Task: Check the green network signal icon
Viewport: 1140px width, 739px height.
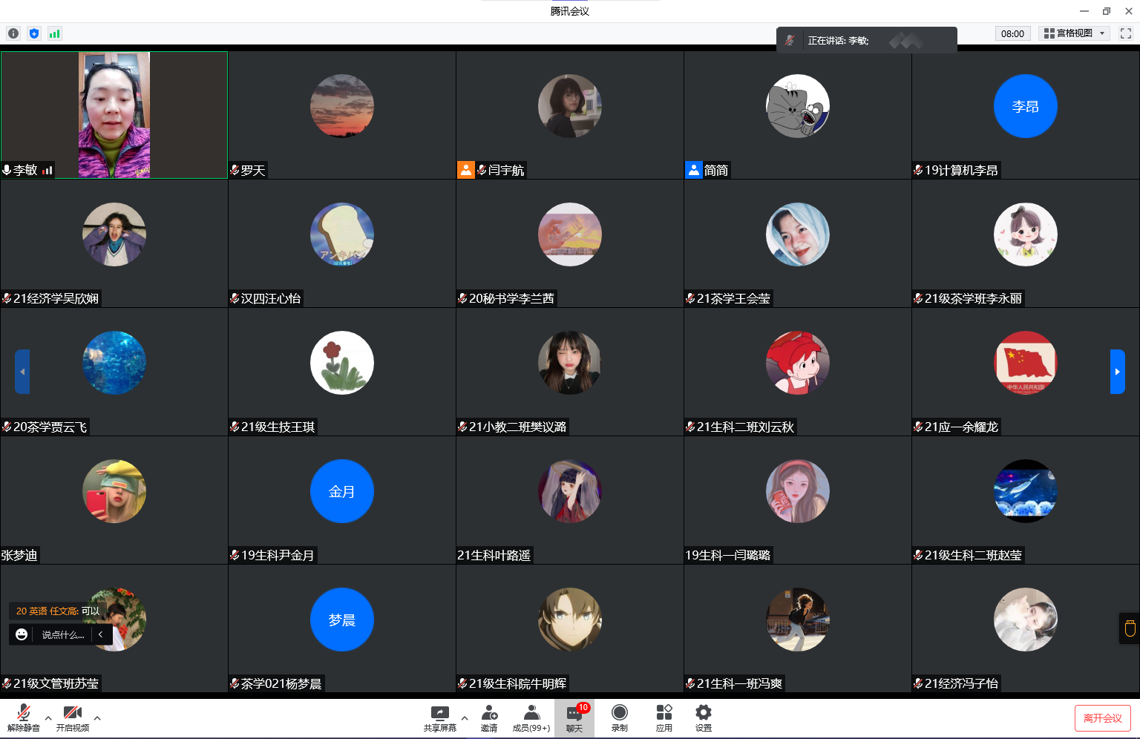Action: [x=54, y=33]
